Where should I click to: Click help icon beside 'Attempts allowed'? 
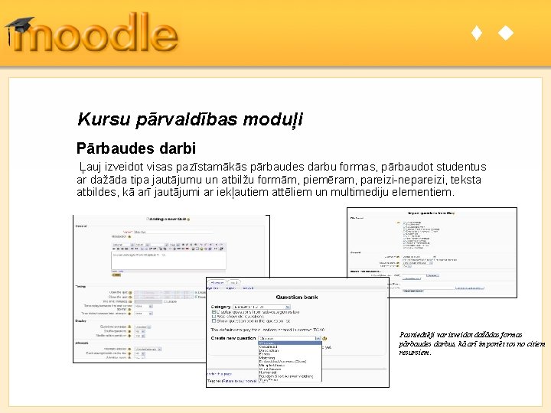click(x=129, y=349)
